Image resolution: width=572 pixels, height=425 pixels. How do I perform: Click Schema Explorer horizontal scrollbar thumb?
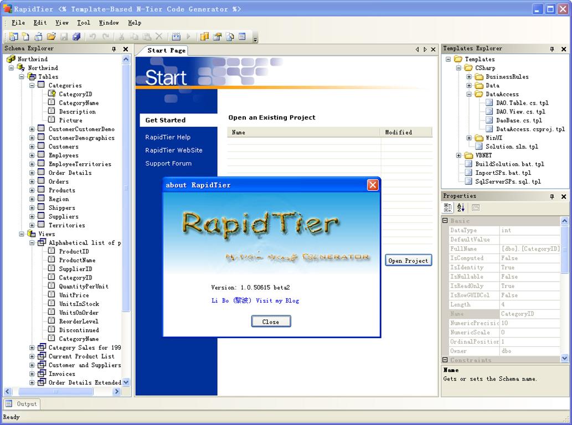pyautogui.click(x=55, y=391)
